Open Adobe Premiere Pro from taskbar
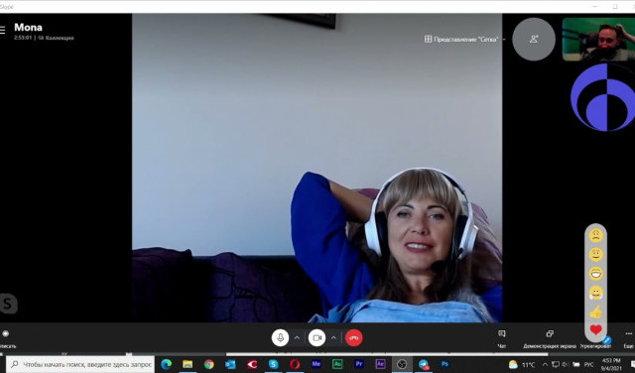Screen dimensions: 635x373 tap(359, 364)
